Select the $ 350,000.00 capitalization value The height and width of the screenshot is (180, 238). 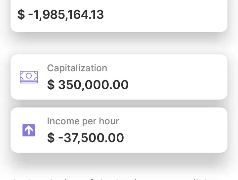(88, 85)
